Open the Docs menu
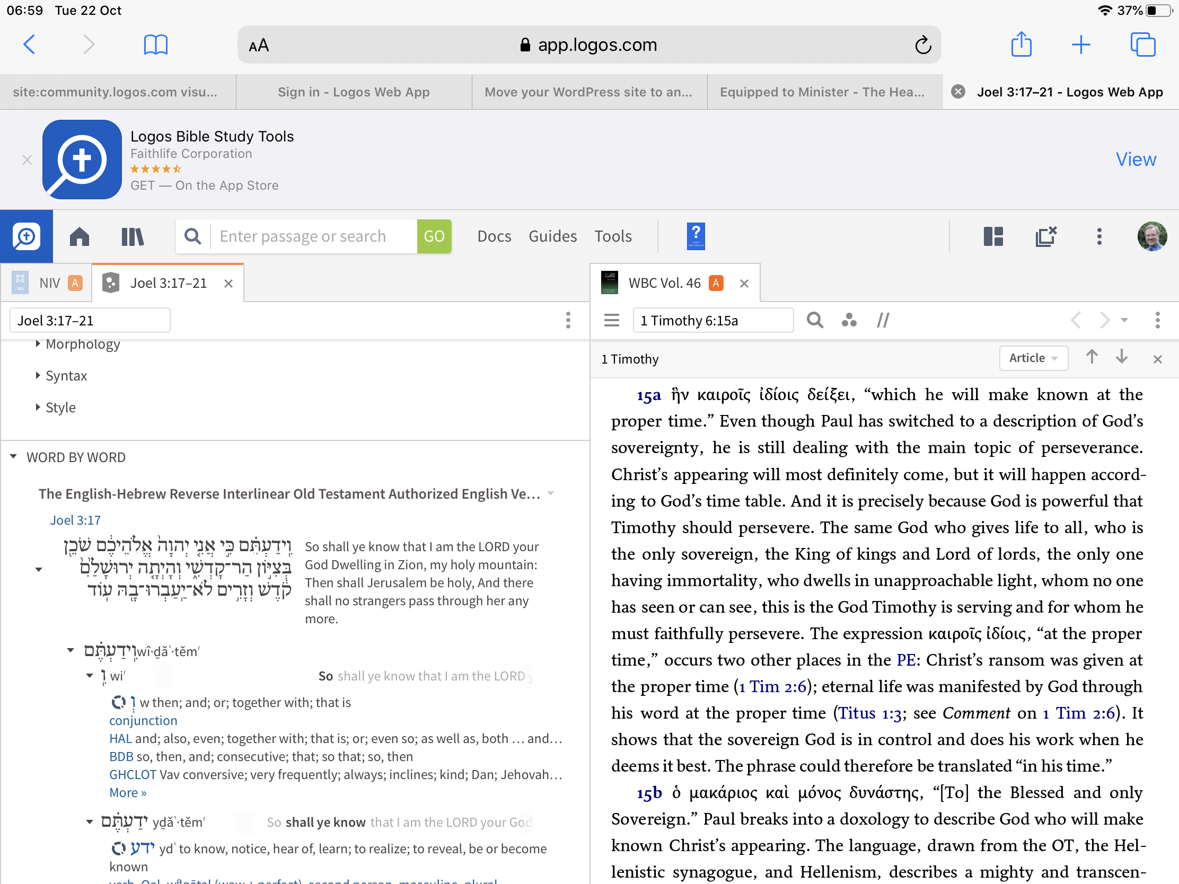This screenshot has height=884, width=1179. tap(494, 236)
